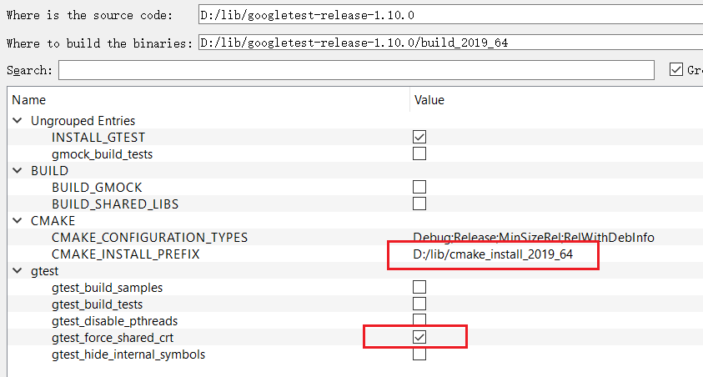
Task: Uncheck gtest_force_shared_crt checkbox
Action: point(419,337)
